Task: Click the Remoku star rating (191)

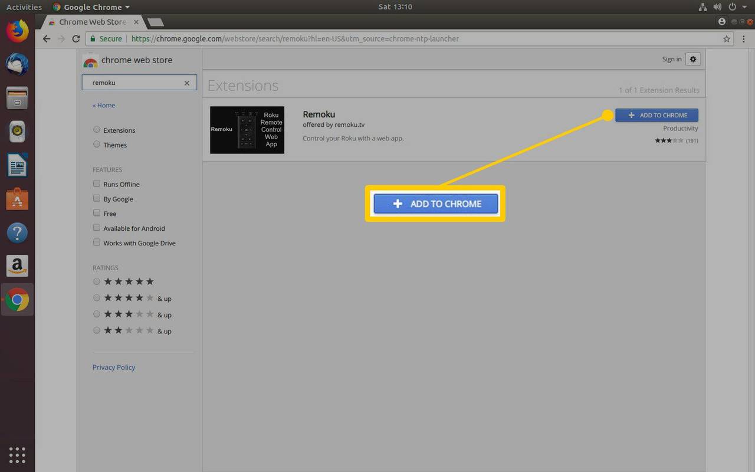Action: [676, 140]
